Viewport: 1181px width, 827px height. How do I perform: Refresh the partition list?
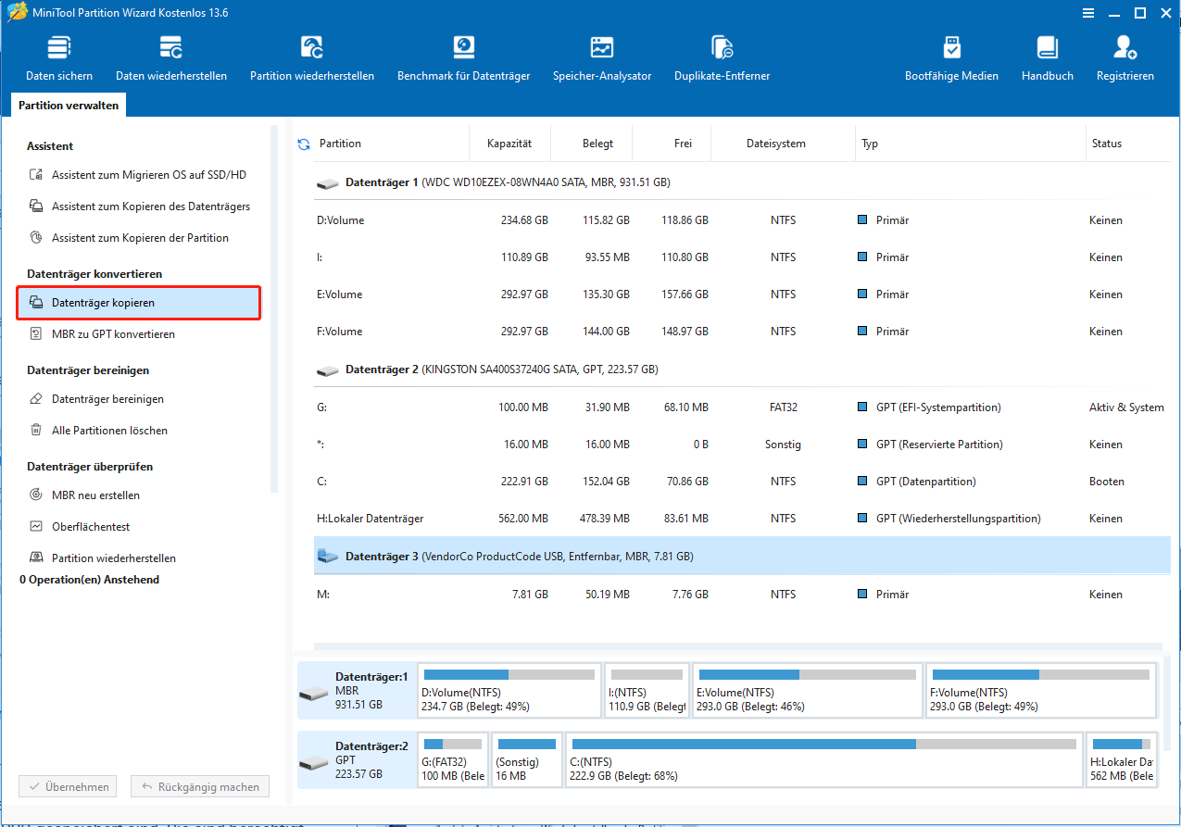tap(303, 144)
